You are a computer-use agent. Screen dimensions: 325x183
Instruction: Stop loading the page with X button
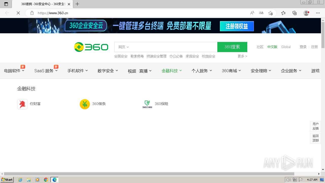point(18,13)
